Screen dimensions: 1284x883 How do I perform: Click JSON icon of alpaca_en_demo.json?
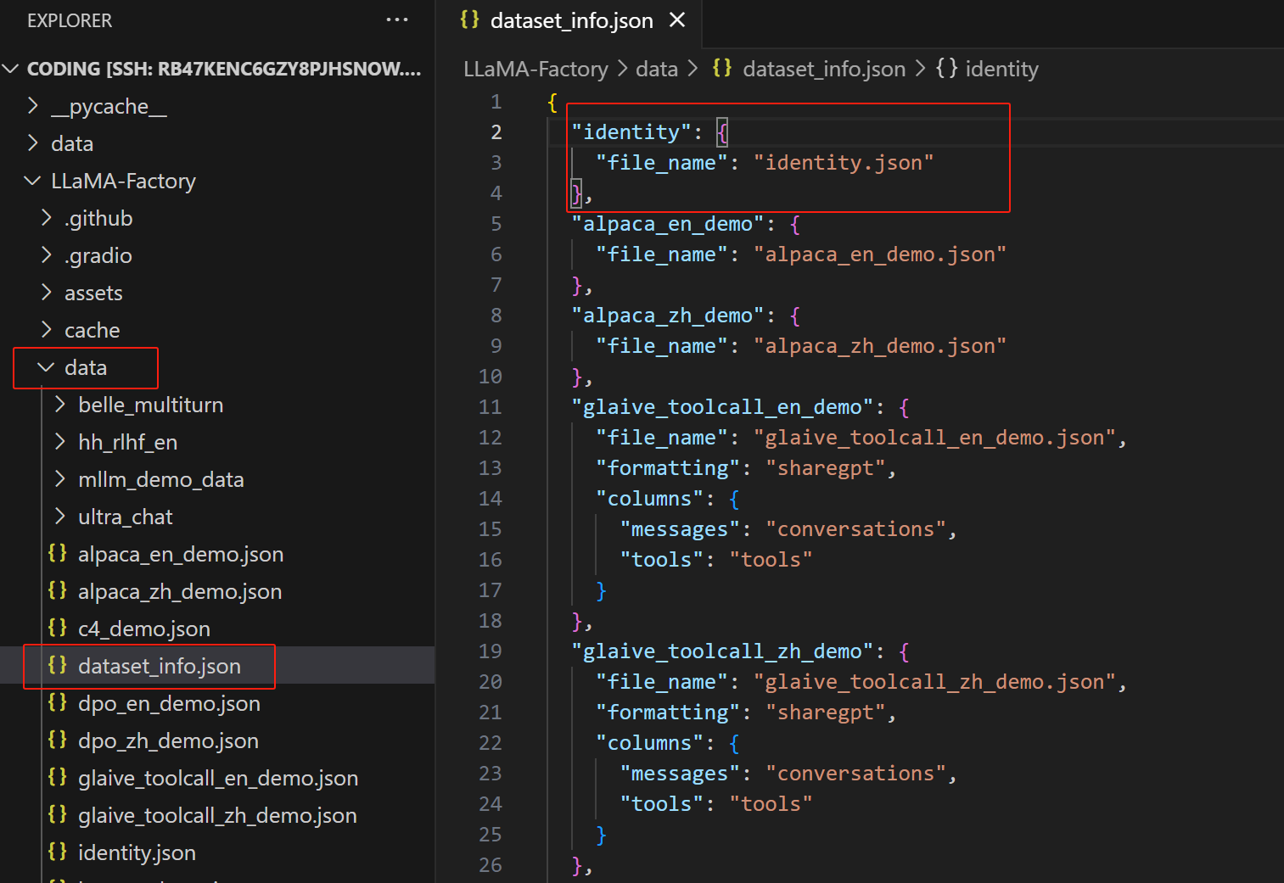click(x=58, y=553)
